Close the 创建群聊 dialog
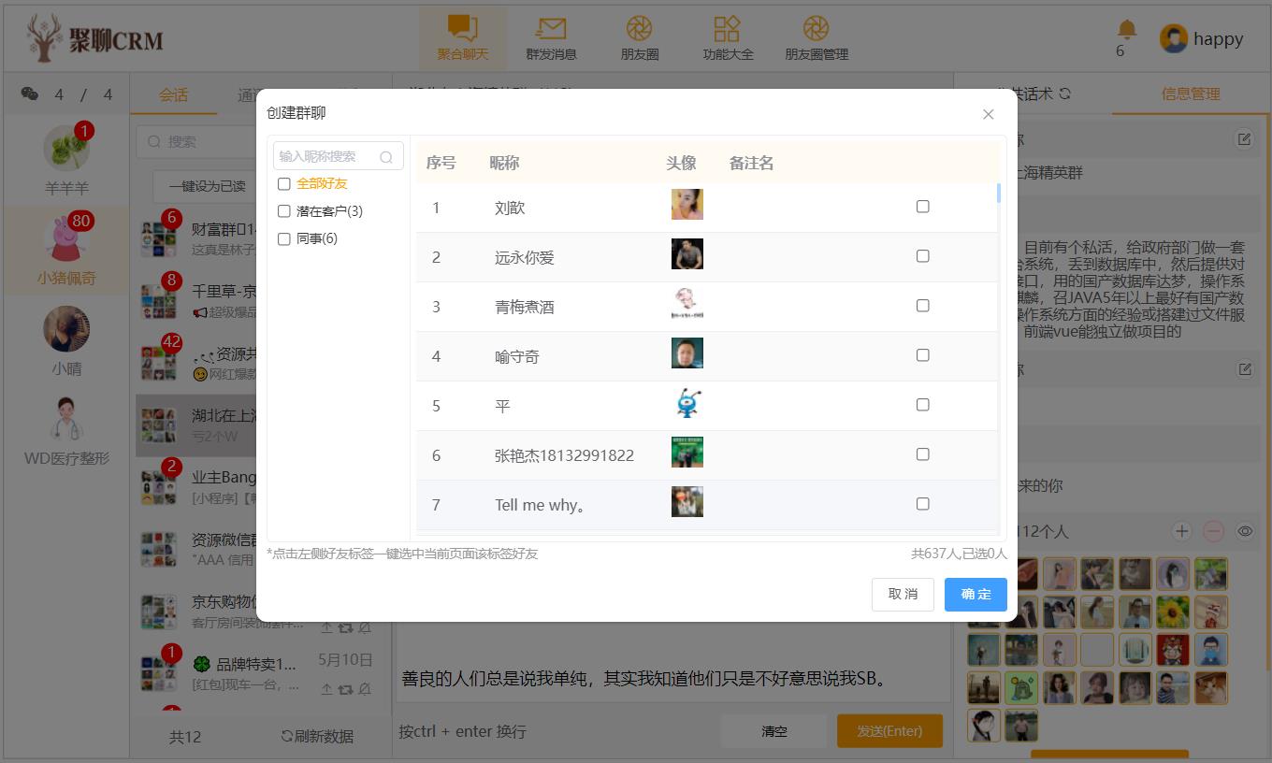 [988, 114]
